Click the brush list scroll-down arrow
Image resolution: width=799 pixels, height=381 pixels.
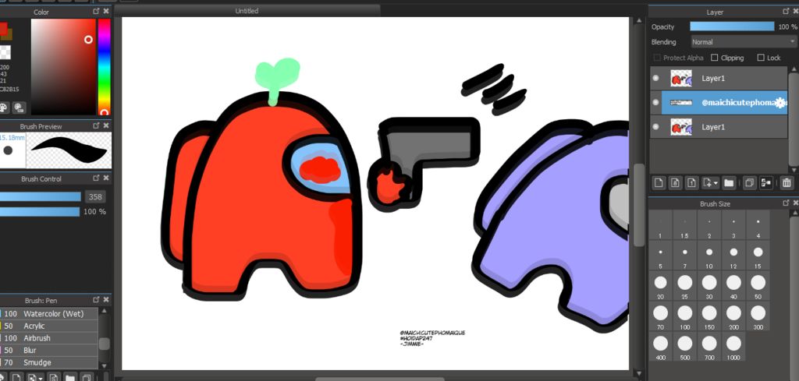[x=104, y=365]
